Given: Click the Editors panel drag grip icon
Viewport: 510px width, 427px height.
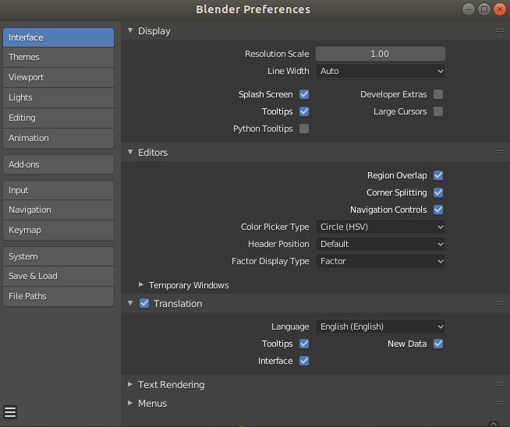Looking at the screenshot, I should pyautogui.click(x=499, y=153).
